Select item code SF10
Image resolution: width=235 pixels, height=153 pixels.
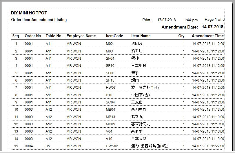click(110, 66)
